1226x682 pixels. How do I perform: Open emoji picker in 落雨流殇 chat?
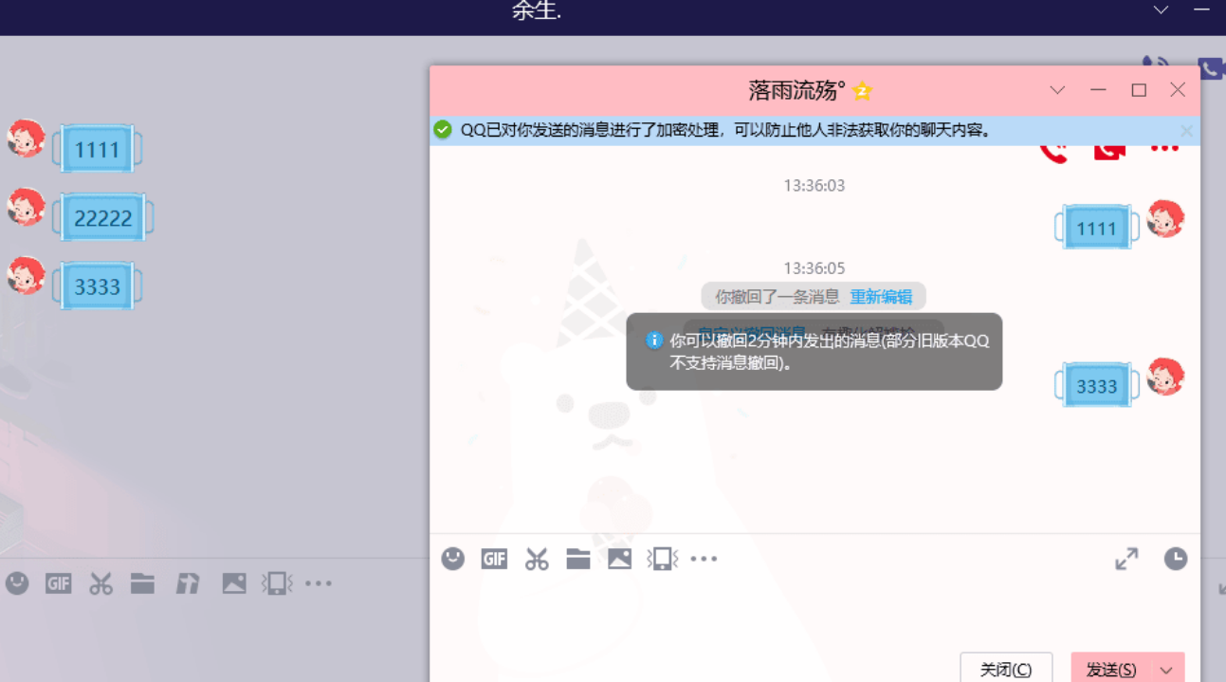(x=453, y=560)
